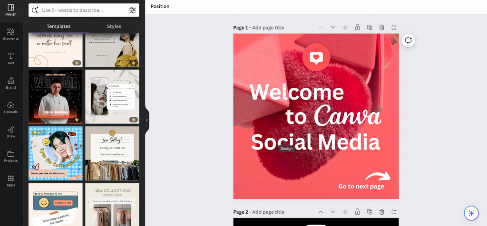Select the 'to' text on canvas
The image size is (487, 226).
(x=296, y=117)
